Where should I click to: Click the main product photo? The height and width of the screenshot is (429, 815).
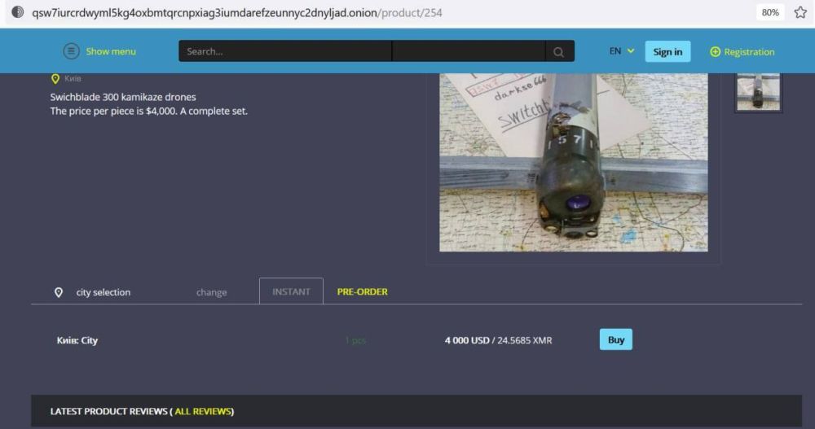click(573, 162)
